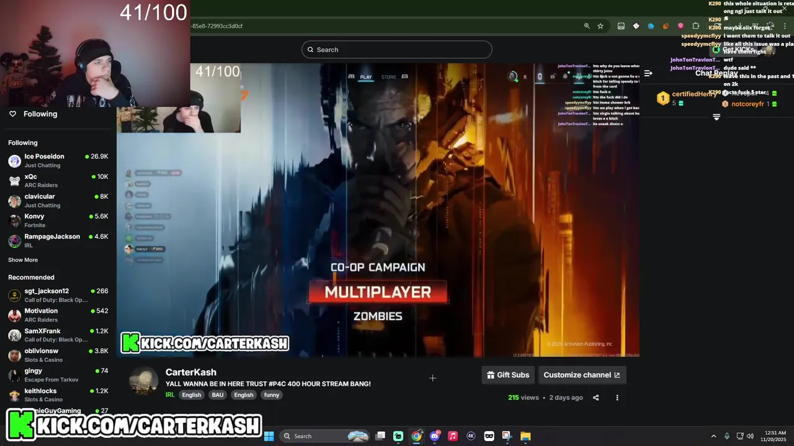Choose ZOMBIES in game menu

click(378, 317)
